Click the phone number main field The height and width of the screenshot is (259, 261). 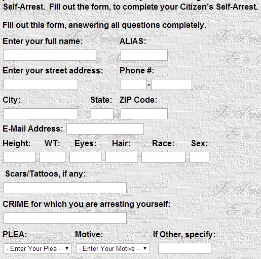pos(171,84)
